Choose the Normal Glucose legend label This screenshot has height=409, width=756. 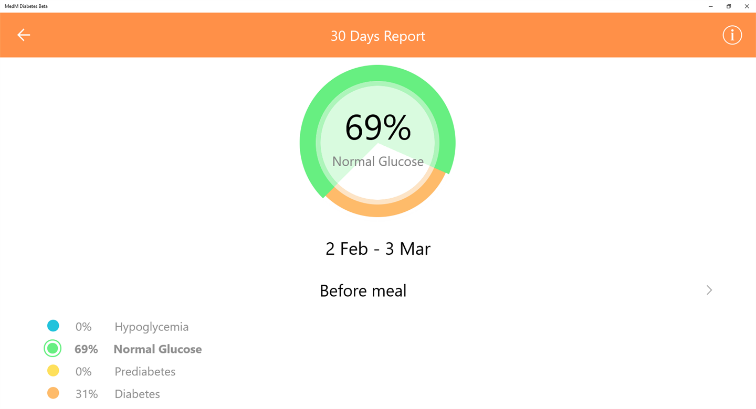pos(157,349)
